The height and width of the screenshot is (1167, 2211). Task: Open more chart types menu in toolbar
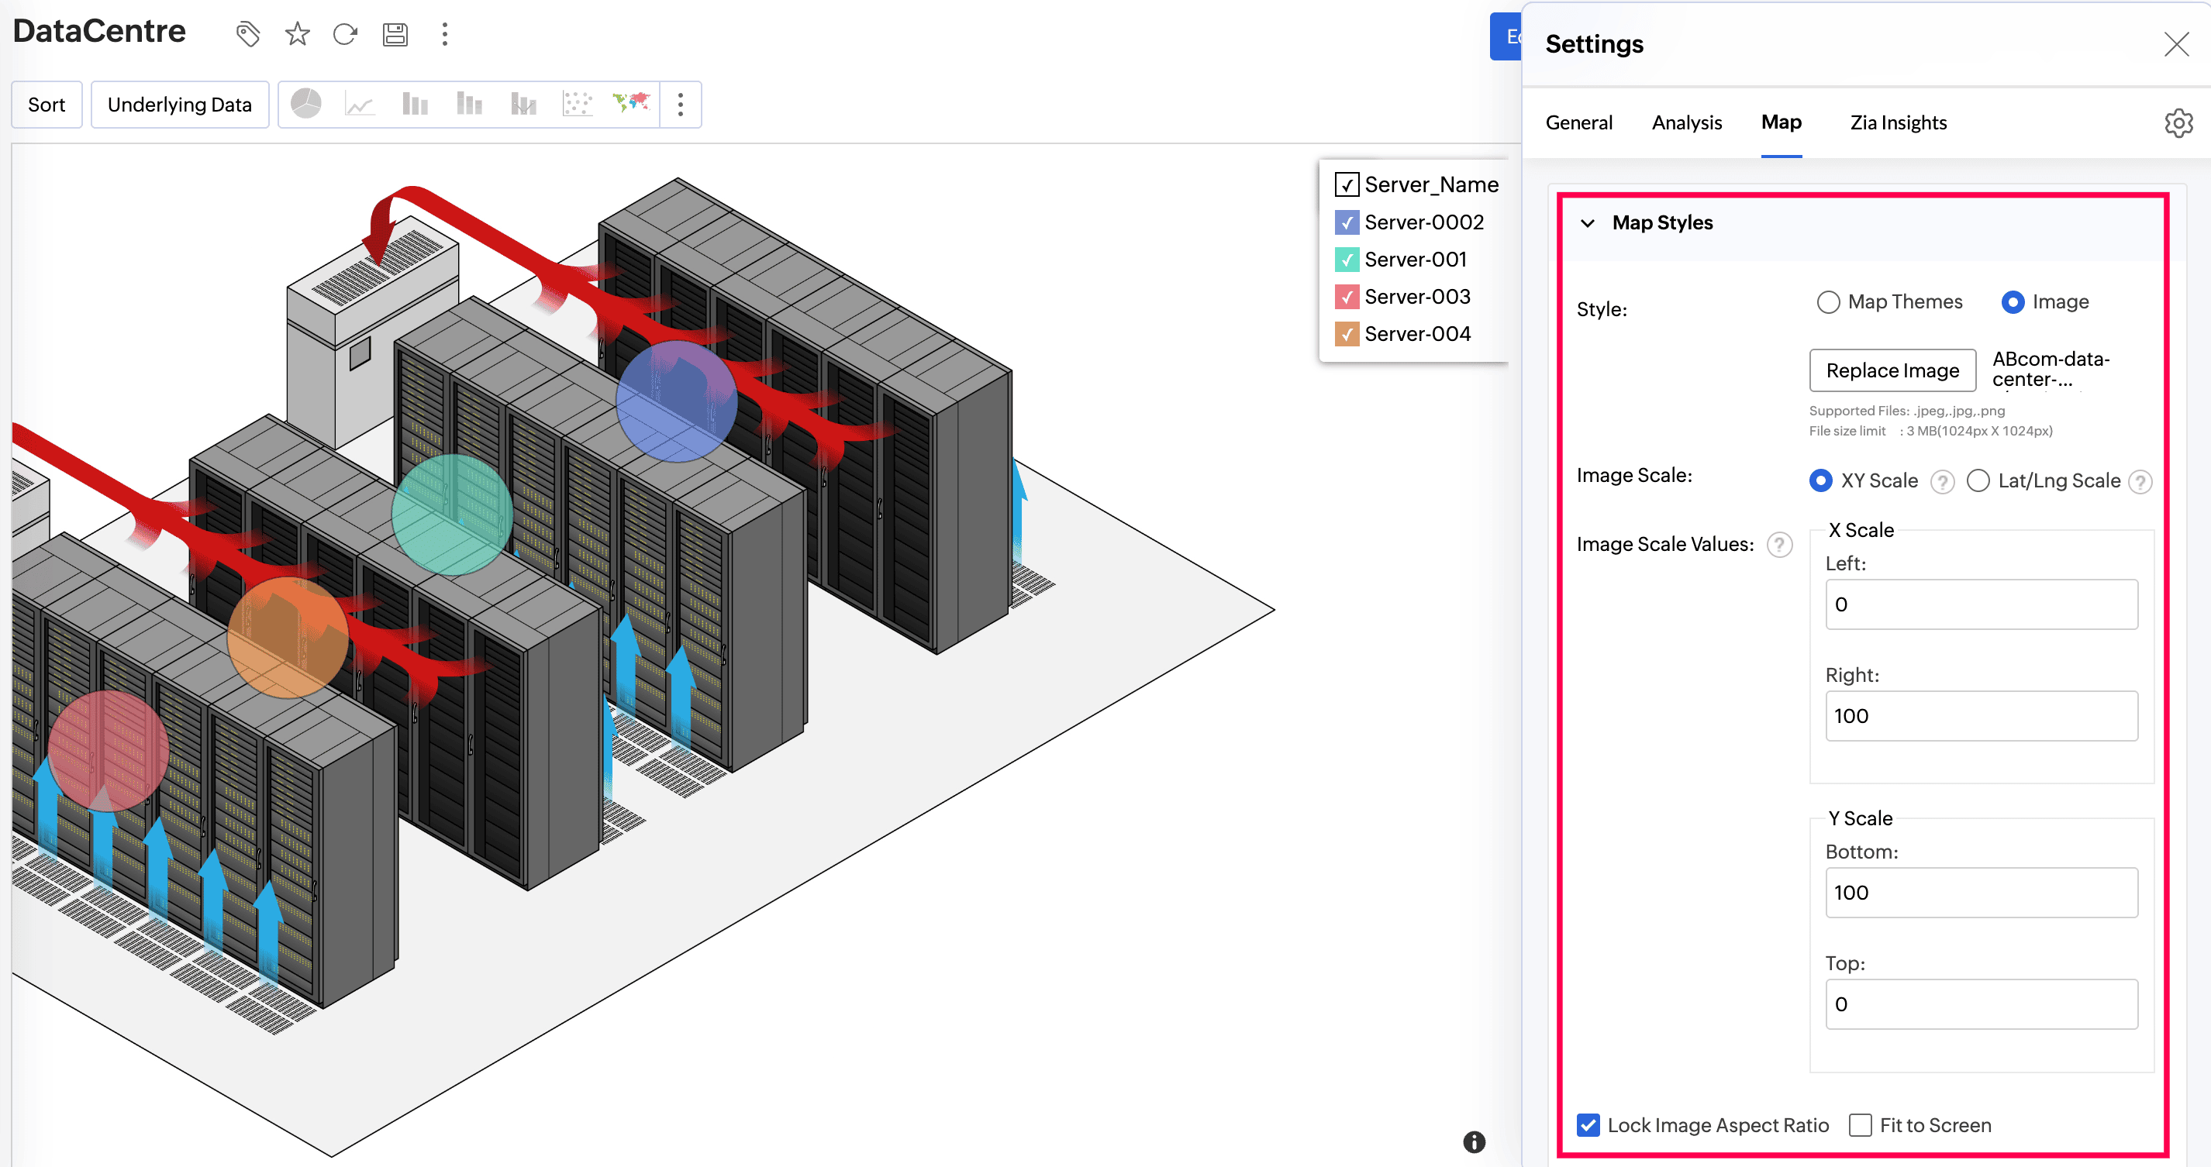(681, 105)
